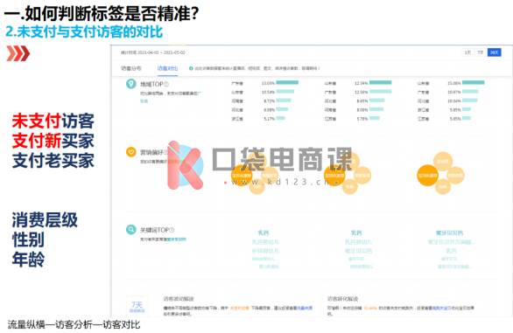Screen dimensions: 513x333
Task: Click the large orange bubble in the middle cluster
Action: (x=334, y=176)
